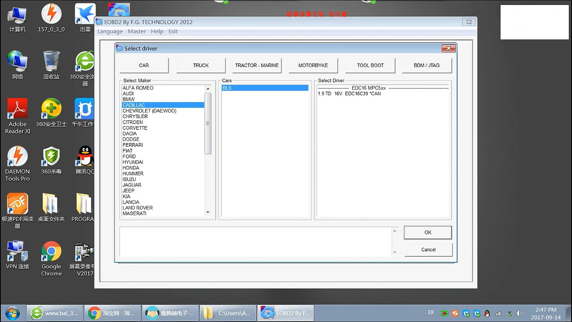Screen dimensions: 572x322
Task: Open the Recycle Bin (回收站) icon
Action: point(52,65)
